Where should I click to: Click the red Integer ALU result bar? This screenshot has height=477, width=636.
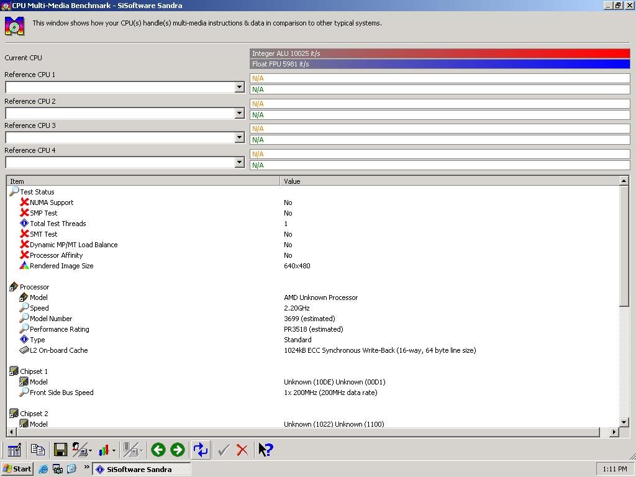click(440, 53)
